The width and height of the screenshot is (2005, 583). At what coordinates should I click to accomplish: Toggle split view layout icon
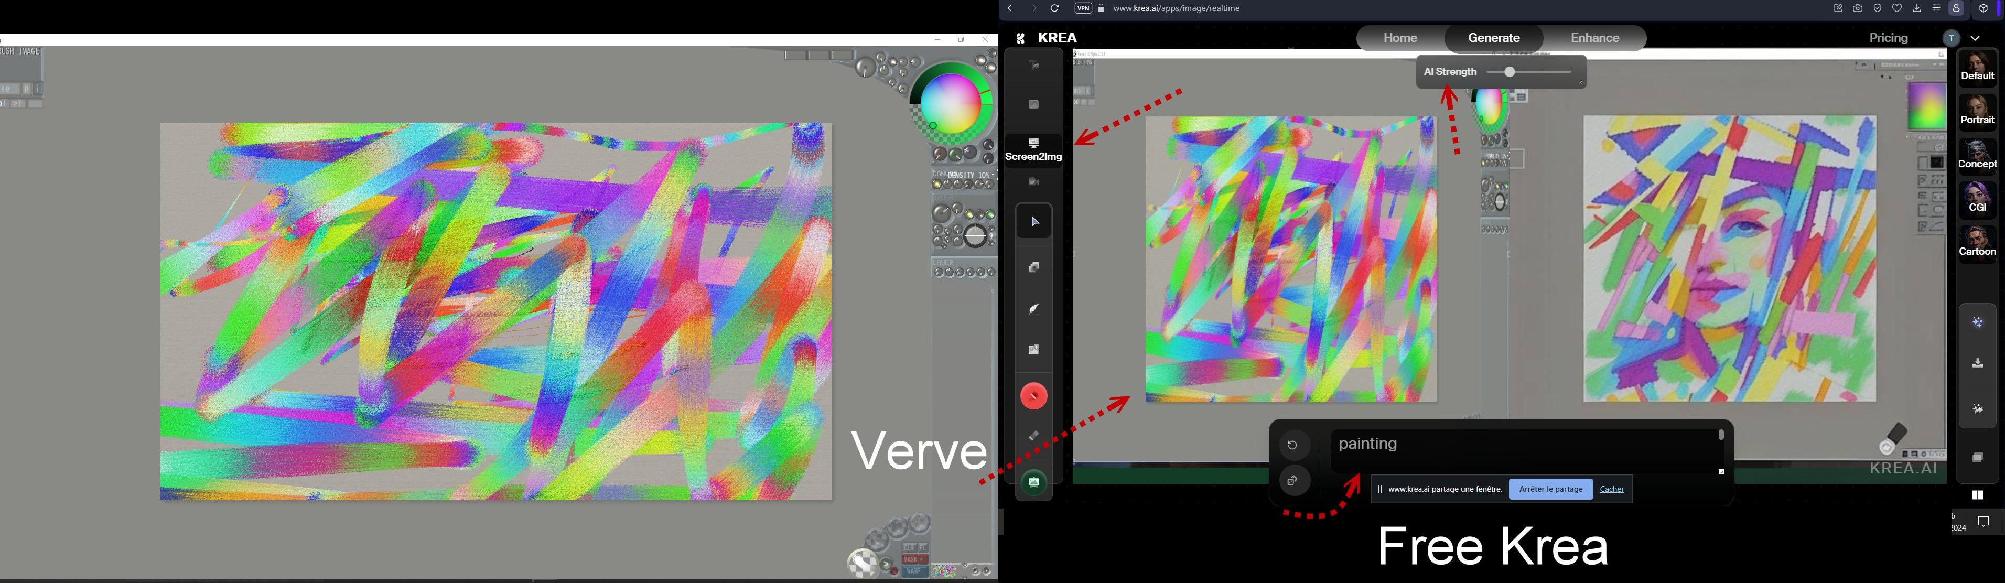(x=1977, y=495)
